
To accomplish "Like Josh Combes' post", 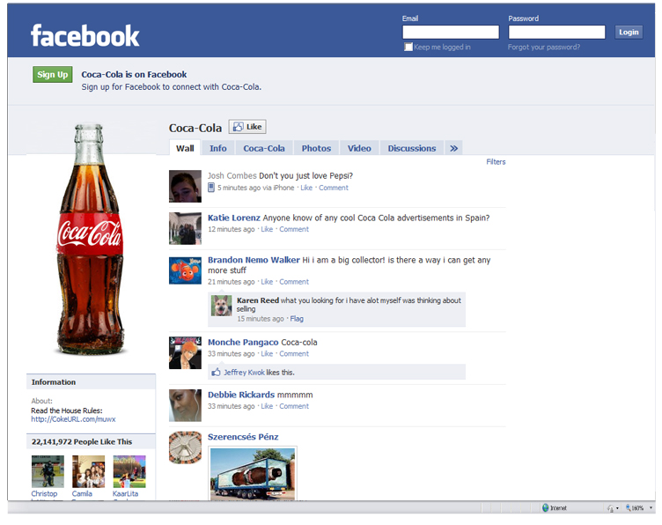I will pyautogui.click(x=306, y=188).
